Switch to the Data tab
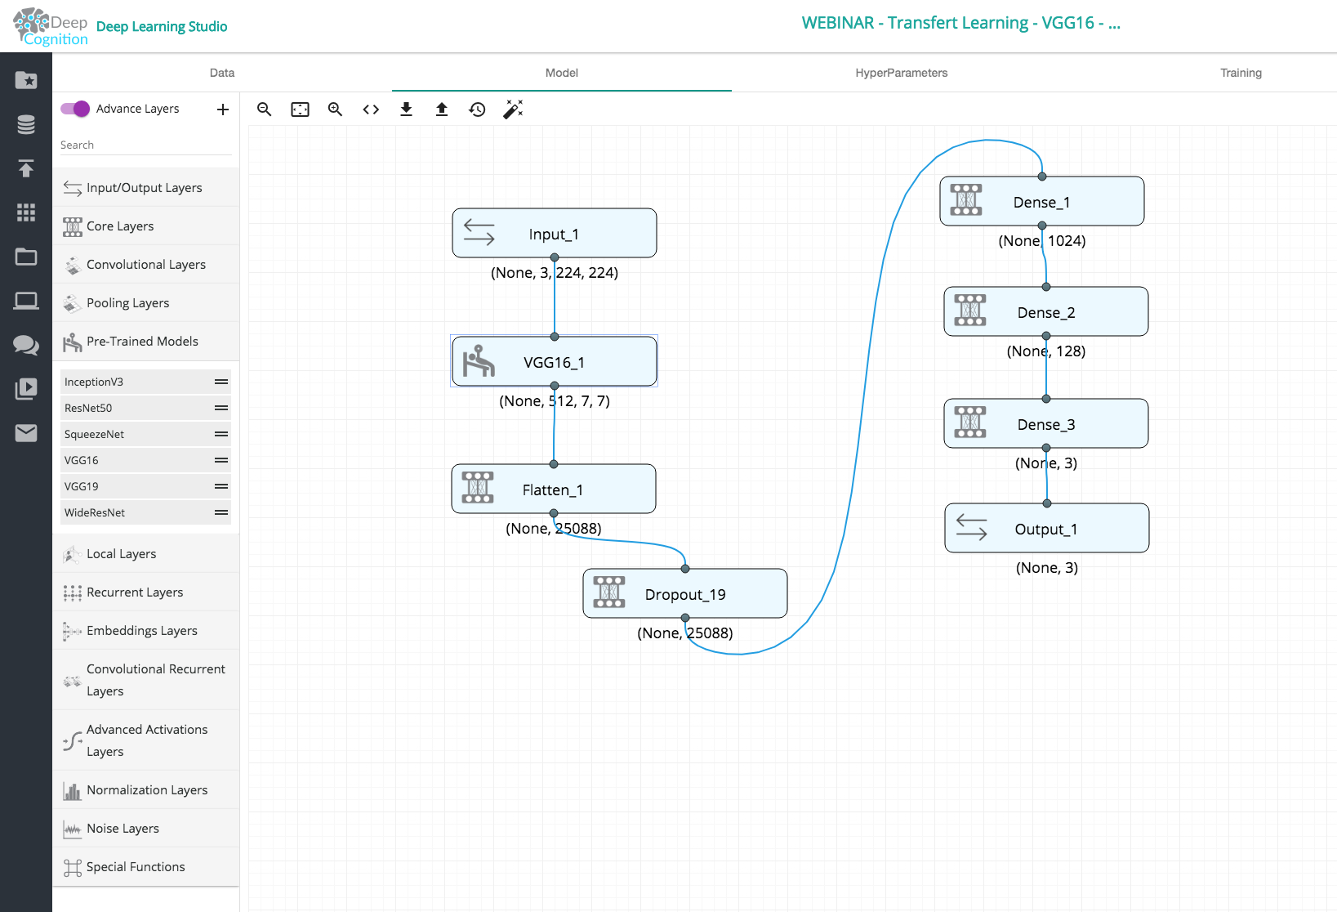 (222, 73)
